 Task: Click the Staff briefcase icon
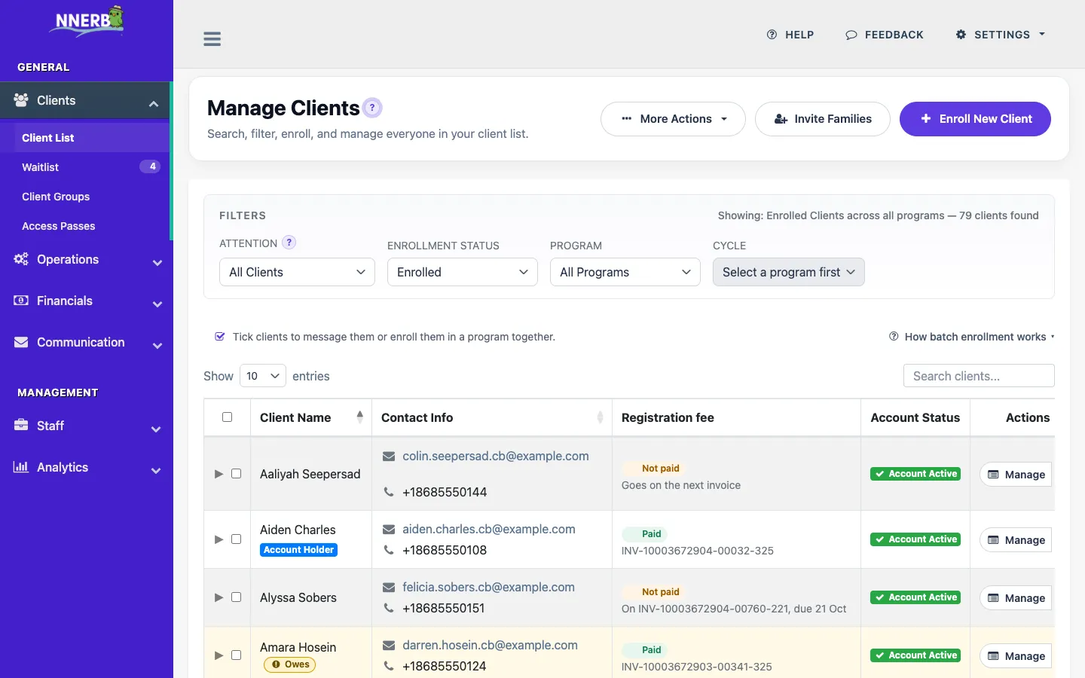point(21,426)
